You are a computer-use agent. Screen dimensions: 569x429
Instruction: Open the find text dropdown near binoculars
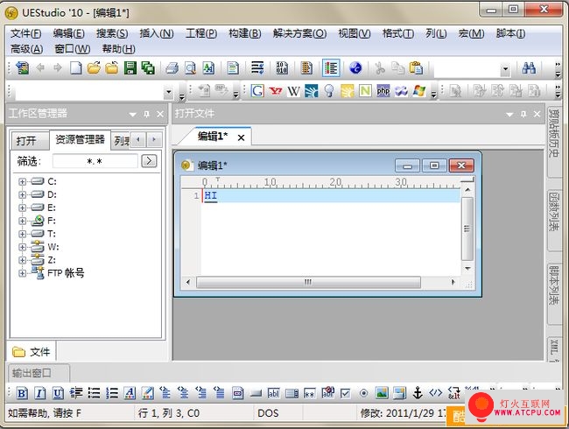[x=505, y=69]
